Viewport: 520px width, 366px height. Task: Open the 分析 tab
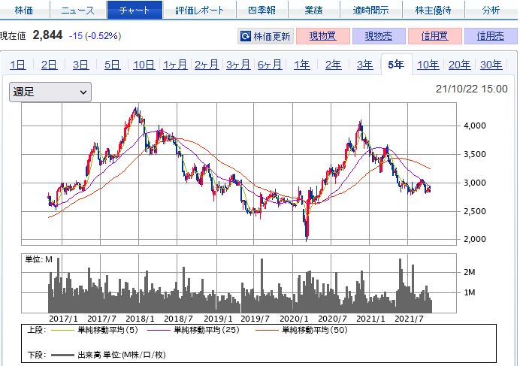point(491,11)
